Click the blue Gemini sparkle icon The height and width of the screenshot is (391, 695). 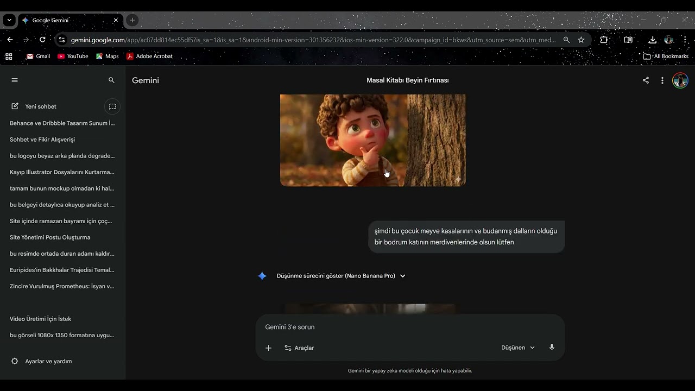click(x=262, y=276)
